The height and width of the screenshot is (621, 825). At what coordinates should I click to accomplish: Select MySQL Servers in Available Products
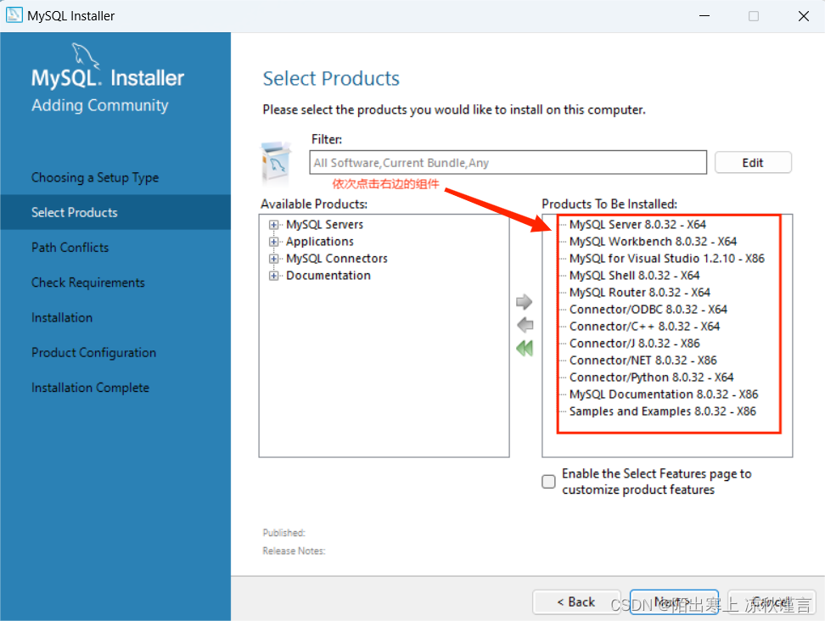pos(324,225)
